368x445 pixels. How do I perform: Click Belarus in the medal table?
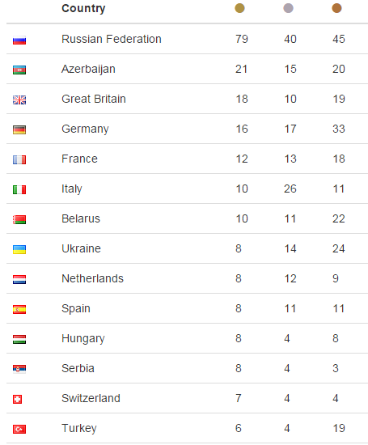click(x=81, y=218)
